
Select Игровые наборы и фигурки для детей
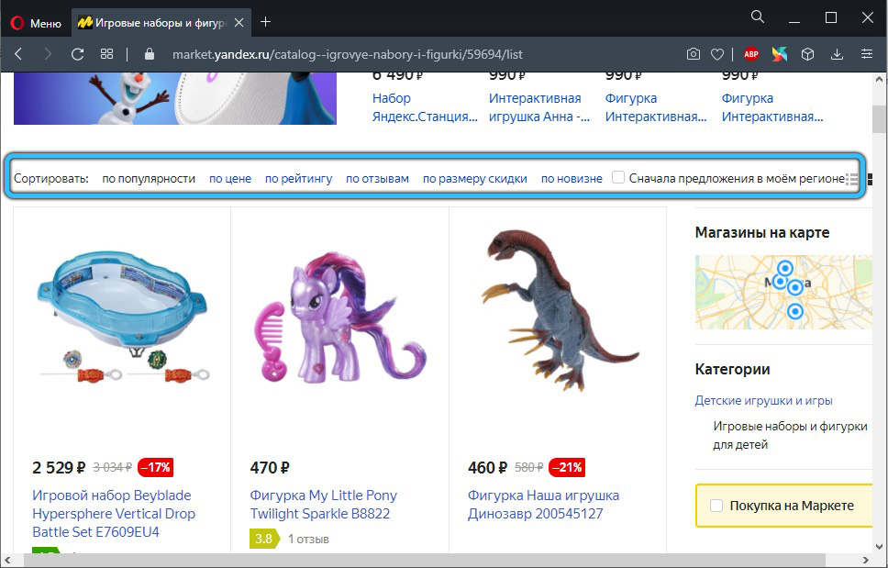pos(790,436)
